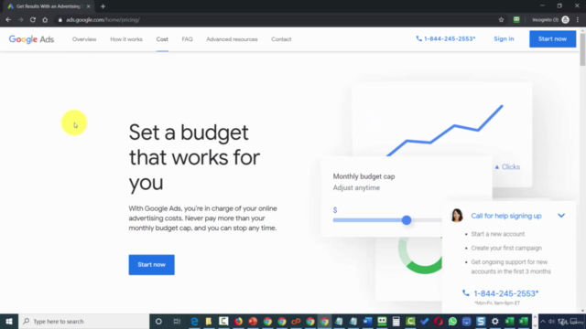
Task: Open Chrome's three-dot menu
Action: (578, 20)
